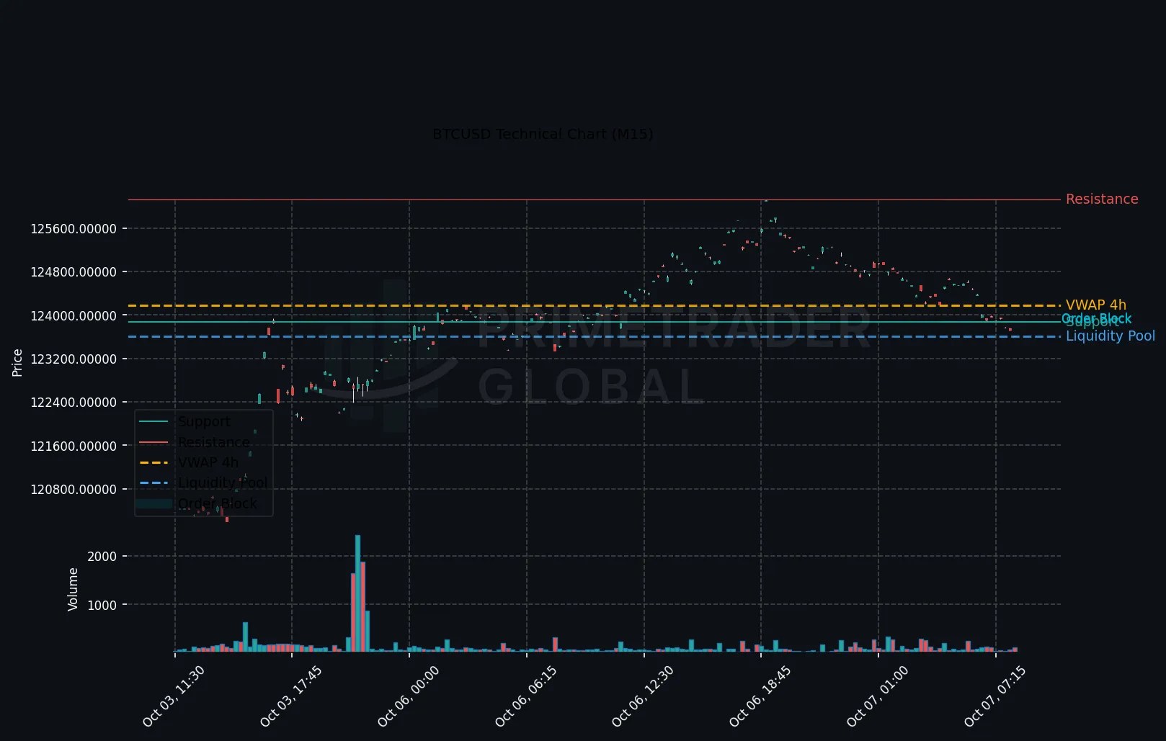Click the Support entry text in the legend

204,421
